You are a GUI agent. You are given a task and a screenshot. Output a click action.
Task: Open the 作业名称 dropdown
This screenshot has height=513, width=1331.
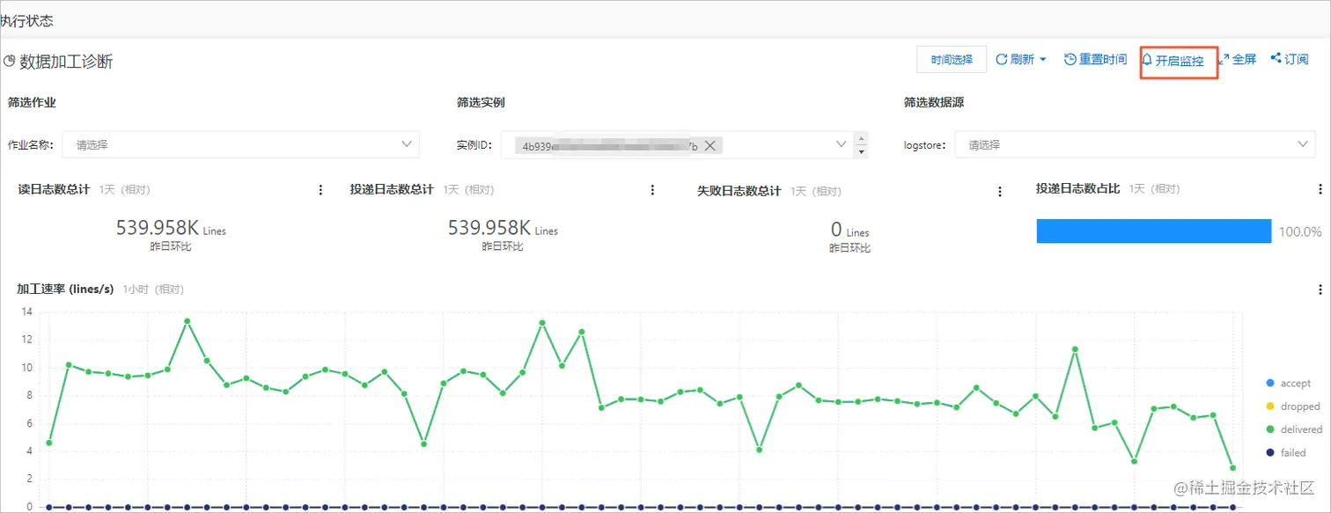(240, 144)
